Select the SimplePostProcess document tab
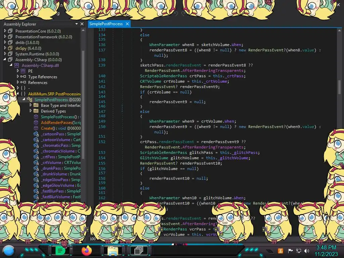Viewport: 344px width, 258px height. [x=106, y=24]
